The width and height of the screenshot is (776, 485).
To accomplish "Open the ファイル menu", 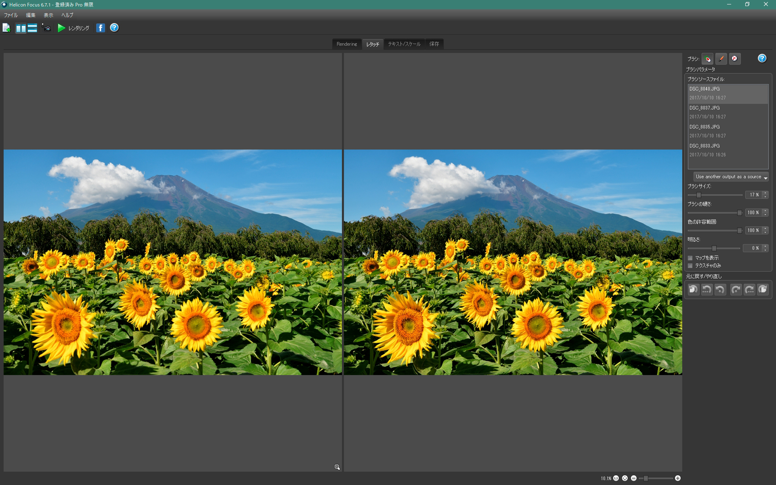I will pyautogui.click(x=11, y=15).
